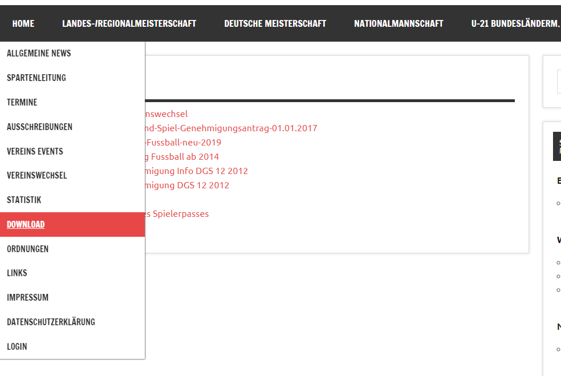Open Vereins Events menu entry
The image size is (561, 376).
pyautogui.click(x=35, y=152)
